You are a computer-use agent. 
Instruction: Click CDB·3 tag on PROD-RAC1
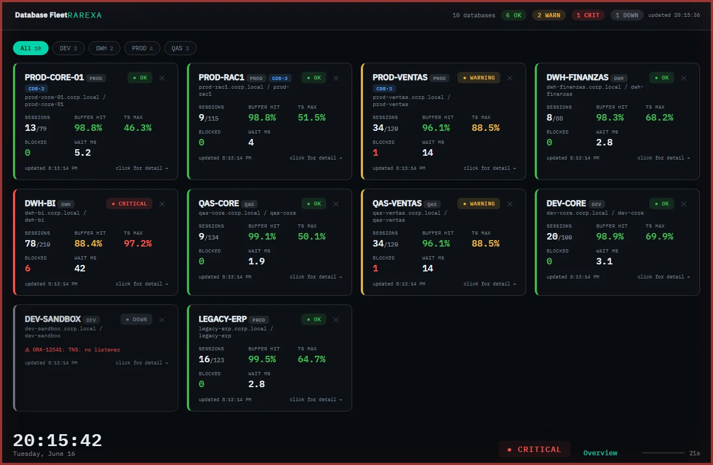point(280,78)
